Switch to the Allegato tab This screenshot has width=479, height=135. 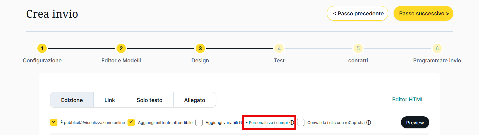click(x=195, y=100)
